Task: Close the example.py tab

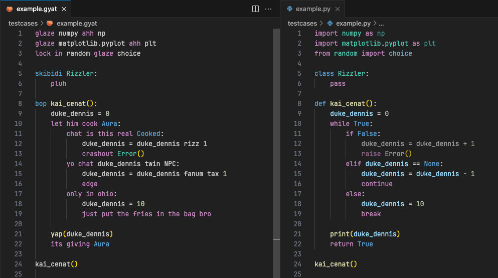Action: [338, 9]
